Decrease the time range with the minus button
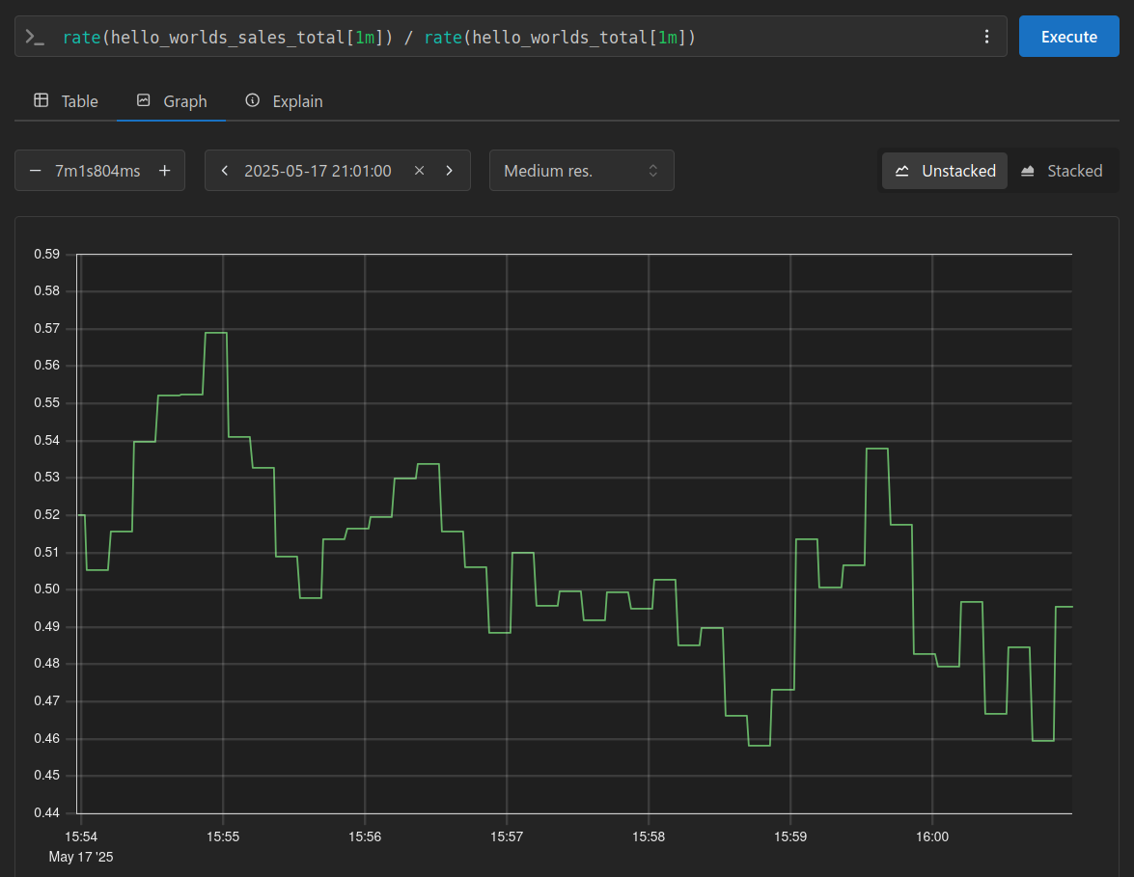 35,171
